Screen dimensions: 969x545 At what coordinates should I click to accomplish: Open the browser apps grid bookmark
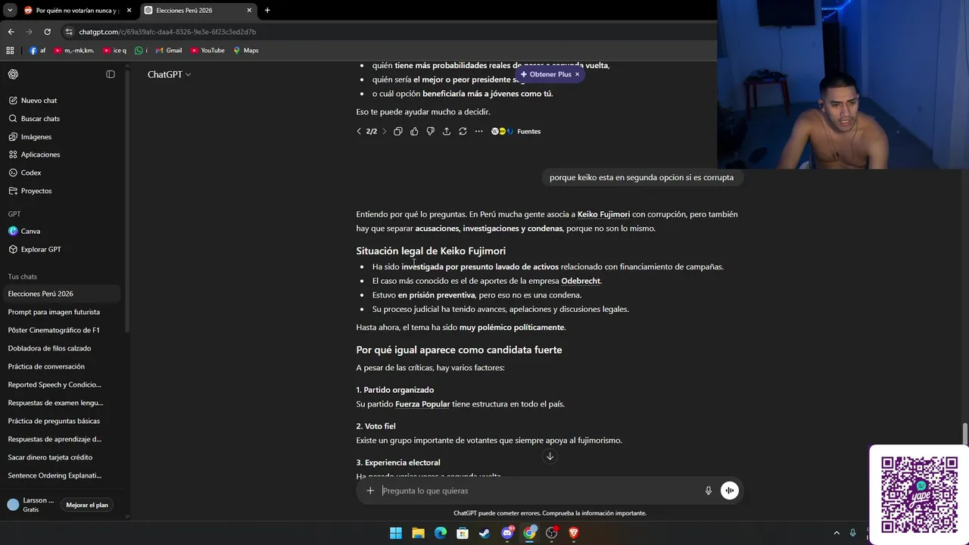point(10,51)
